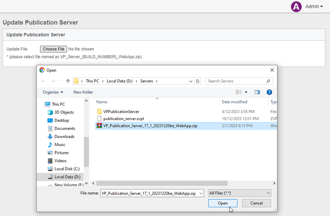Image resolution: width=330 pixels, height=216 pixels.
Task: Open the address bar history dropdown
Action: pos(191,81)
